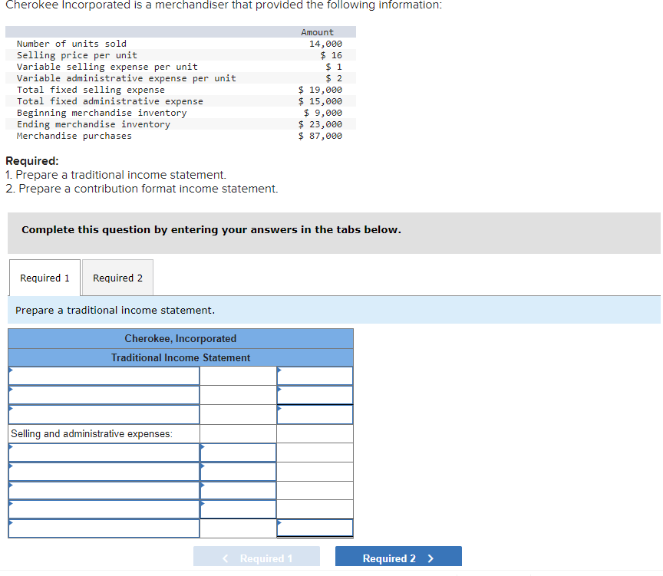Open first row label dropdown in statement

104,376
